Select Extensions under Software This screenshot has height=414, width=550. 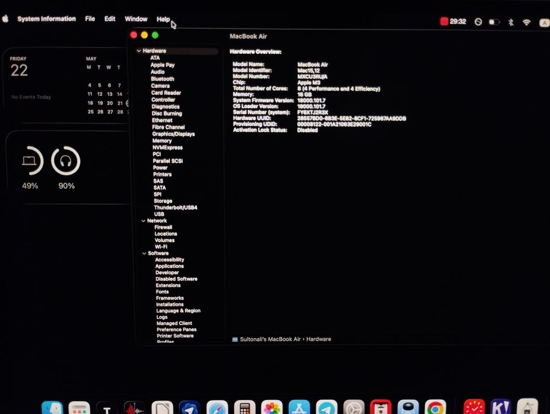[x=168, y=285]
